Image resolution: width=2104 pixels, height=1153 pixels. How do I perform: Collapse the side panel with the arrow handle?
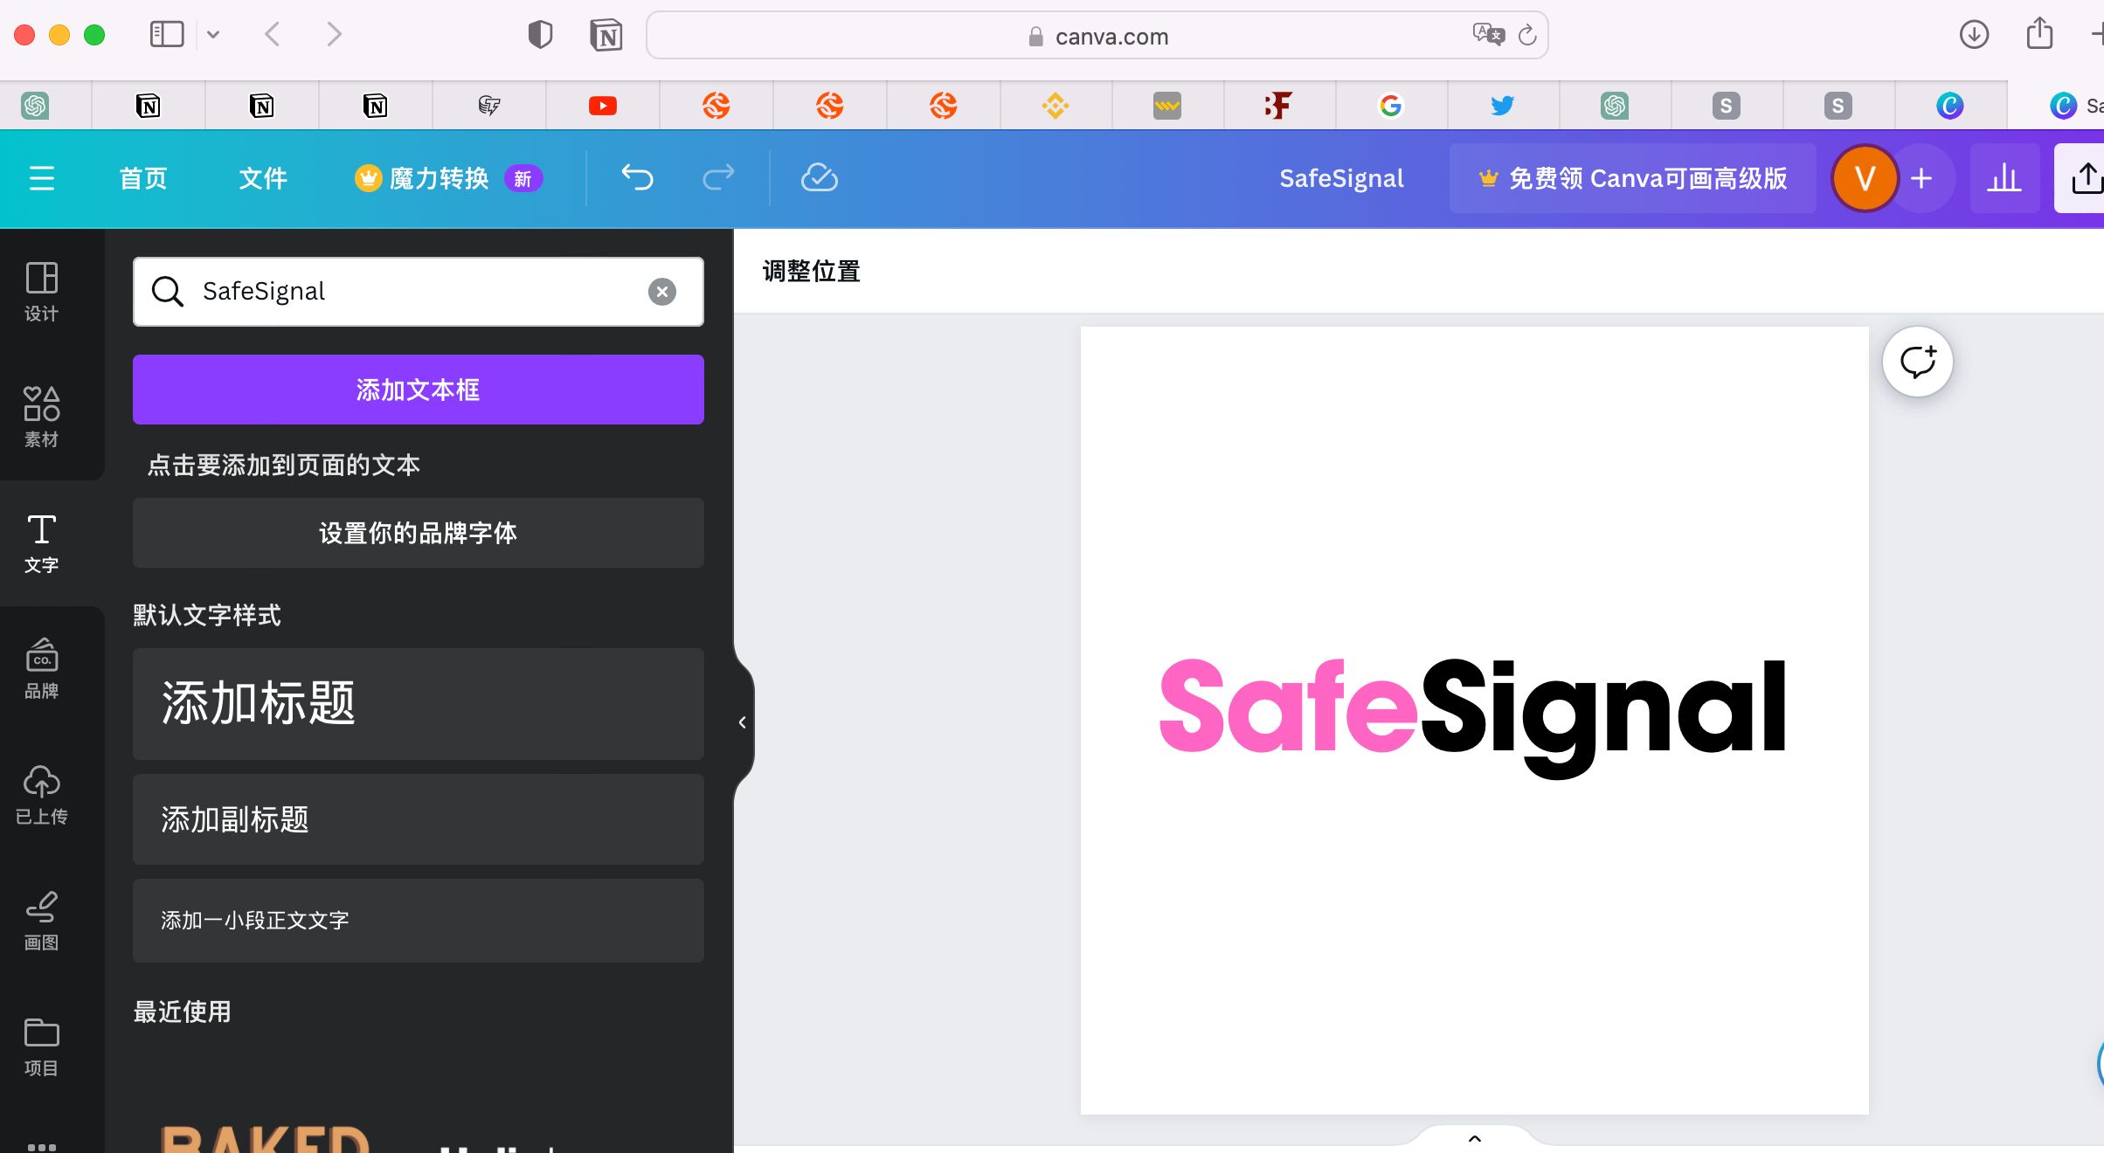(x=742, y=722)
